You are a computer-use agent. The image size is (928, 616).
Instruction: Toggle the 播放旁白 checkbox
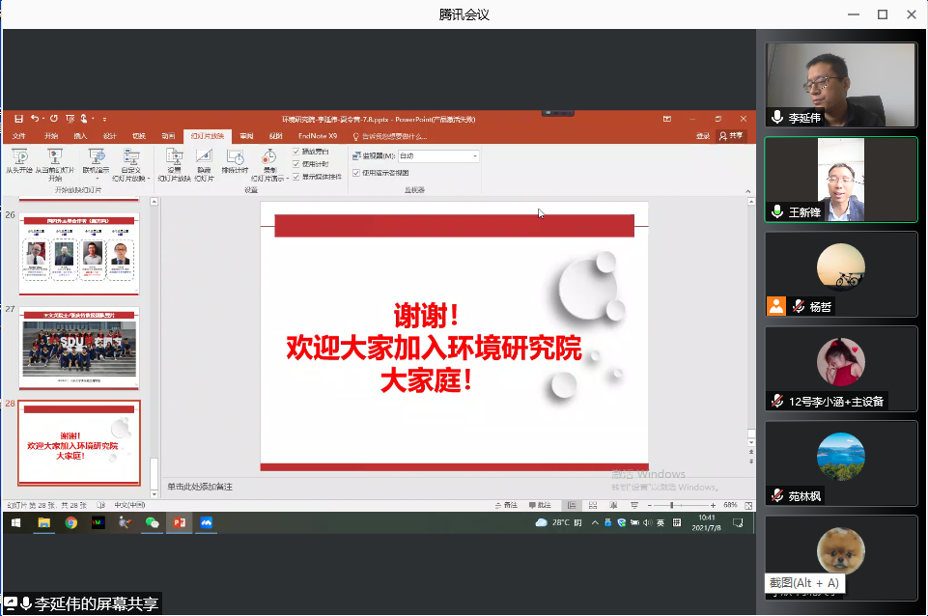click(x=296, y=152)
